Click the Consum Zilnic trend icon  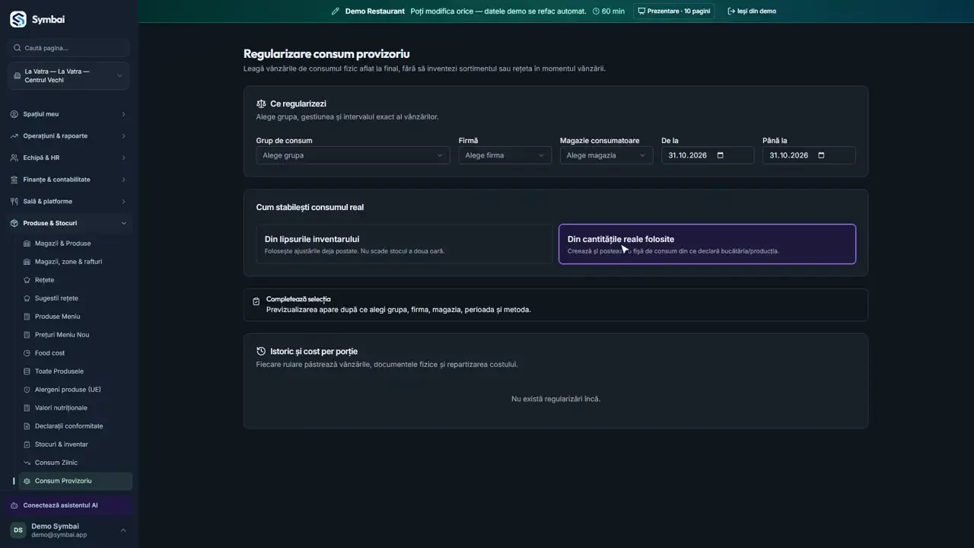[x=27, y=463]
